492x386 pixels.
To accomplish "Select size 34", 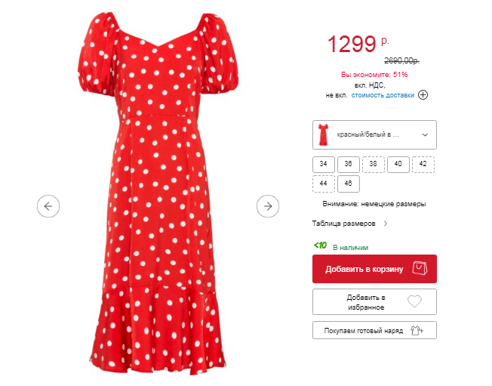I will click(324, 164).
